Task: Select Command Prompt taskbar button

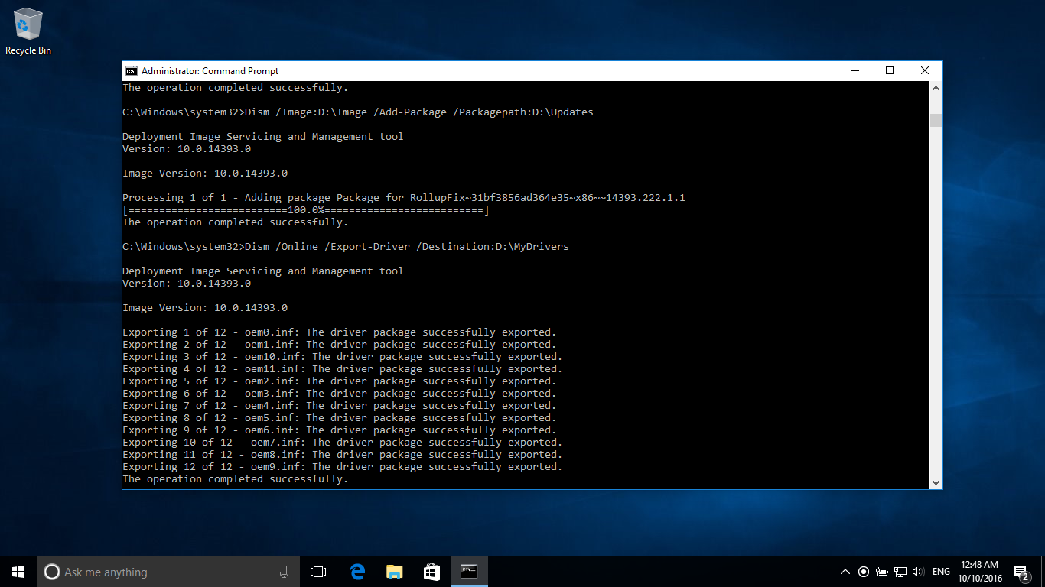Action: tap(469, 572)
